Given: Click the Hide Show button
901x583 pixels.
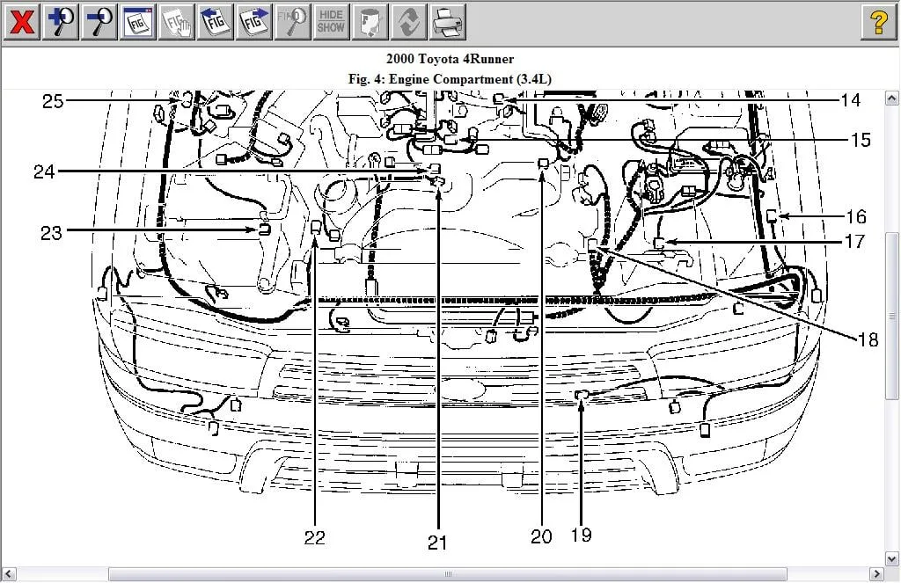Looking at the screenshot, I should (x=331, y=22).
